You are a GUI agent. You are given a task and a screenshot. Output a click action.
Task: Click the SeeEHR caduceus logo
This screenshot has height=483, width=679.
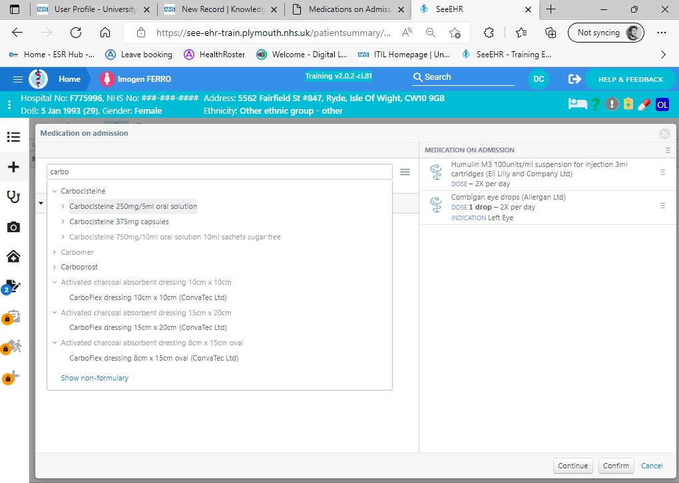coord(38,79)
